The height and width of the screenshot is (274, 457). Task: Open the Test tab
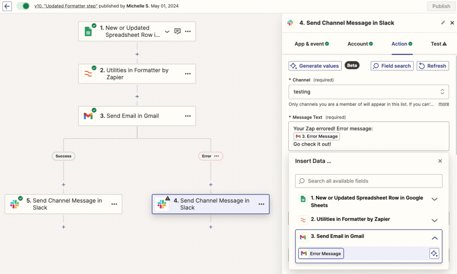tap(439, 44)
